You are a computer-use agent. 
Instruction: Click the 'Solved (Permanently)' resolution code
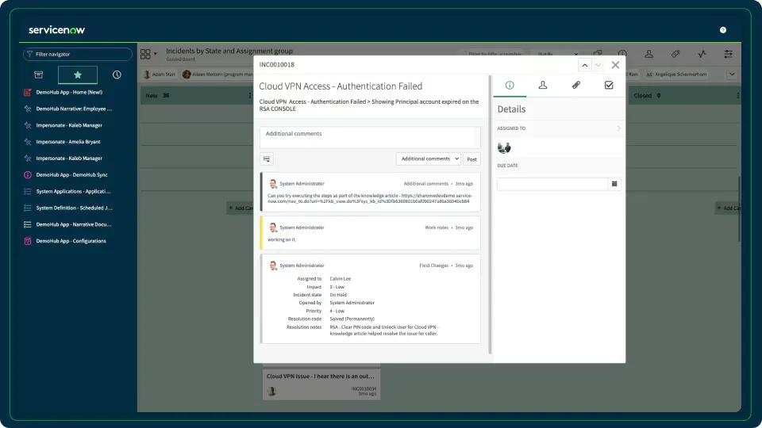352,319
